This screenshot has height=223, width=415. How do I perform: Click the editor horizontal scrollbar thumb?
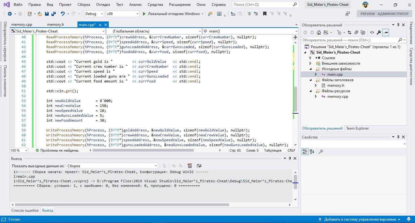click(143, 150)
